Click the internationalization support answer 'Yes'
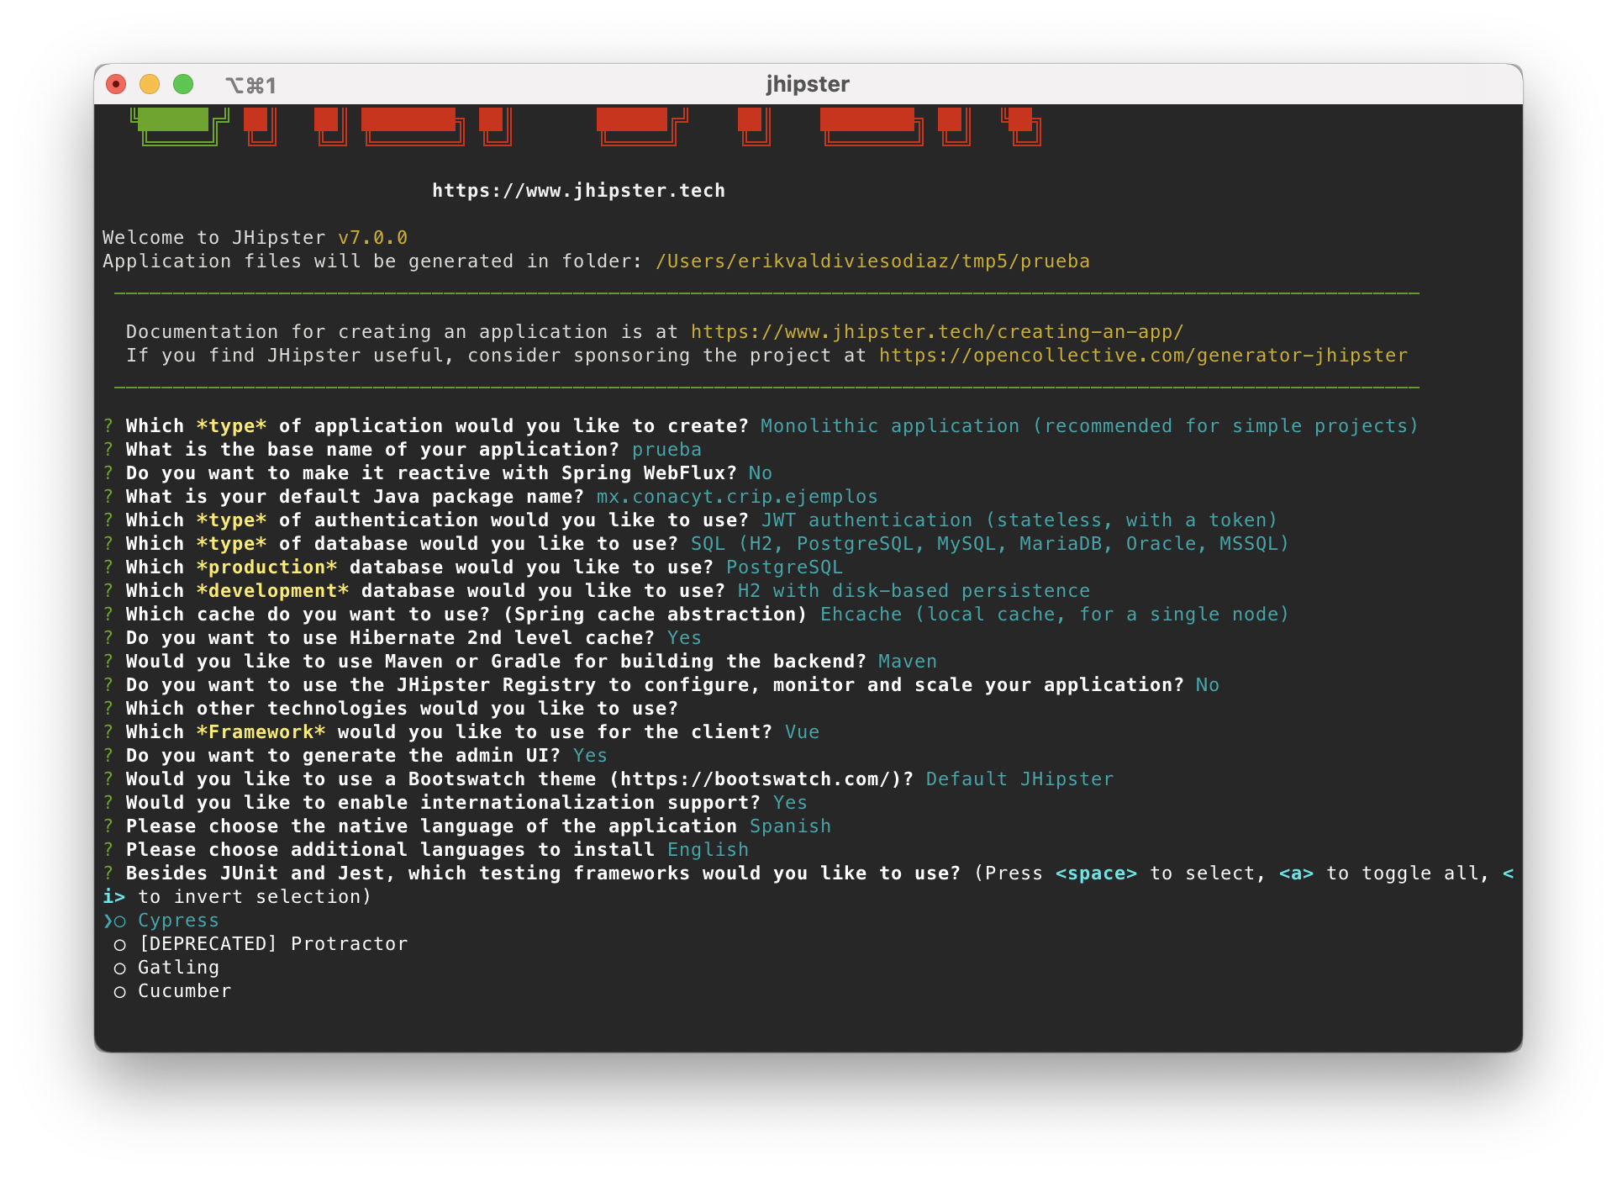This screenshot has width=1617, height=1177. tap(790, 803)
